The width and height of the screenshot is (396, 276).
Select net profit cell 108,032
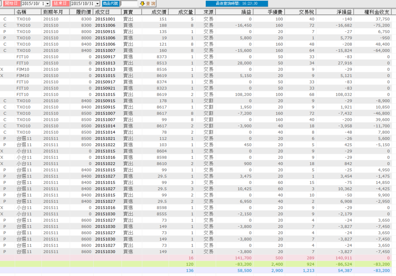click(343, 94)
